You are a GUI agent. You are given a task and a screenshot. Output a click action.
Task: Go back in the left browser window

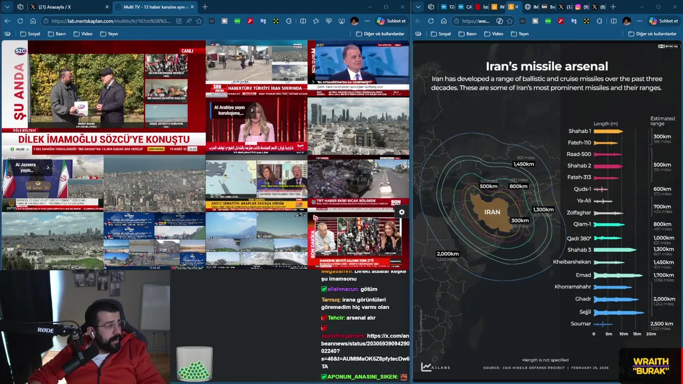pos(7,21)
